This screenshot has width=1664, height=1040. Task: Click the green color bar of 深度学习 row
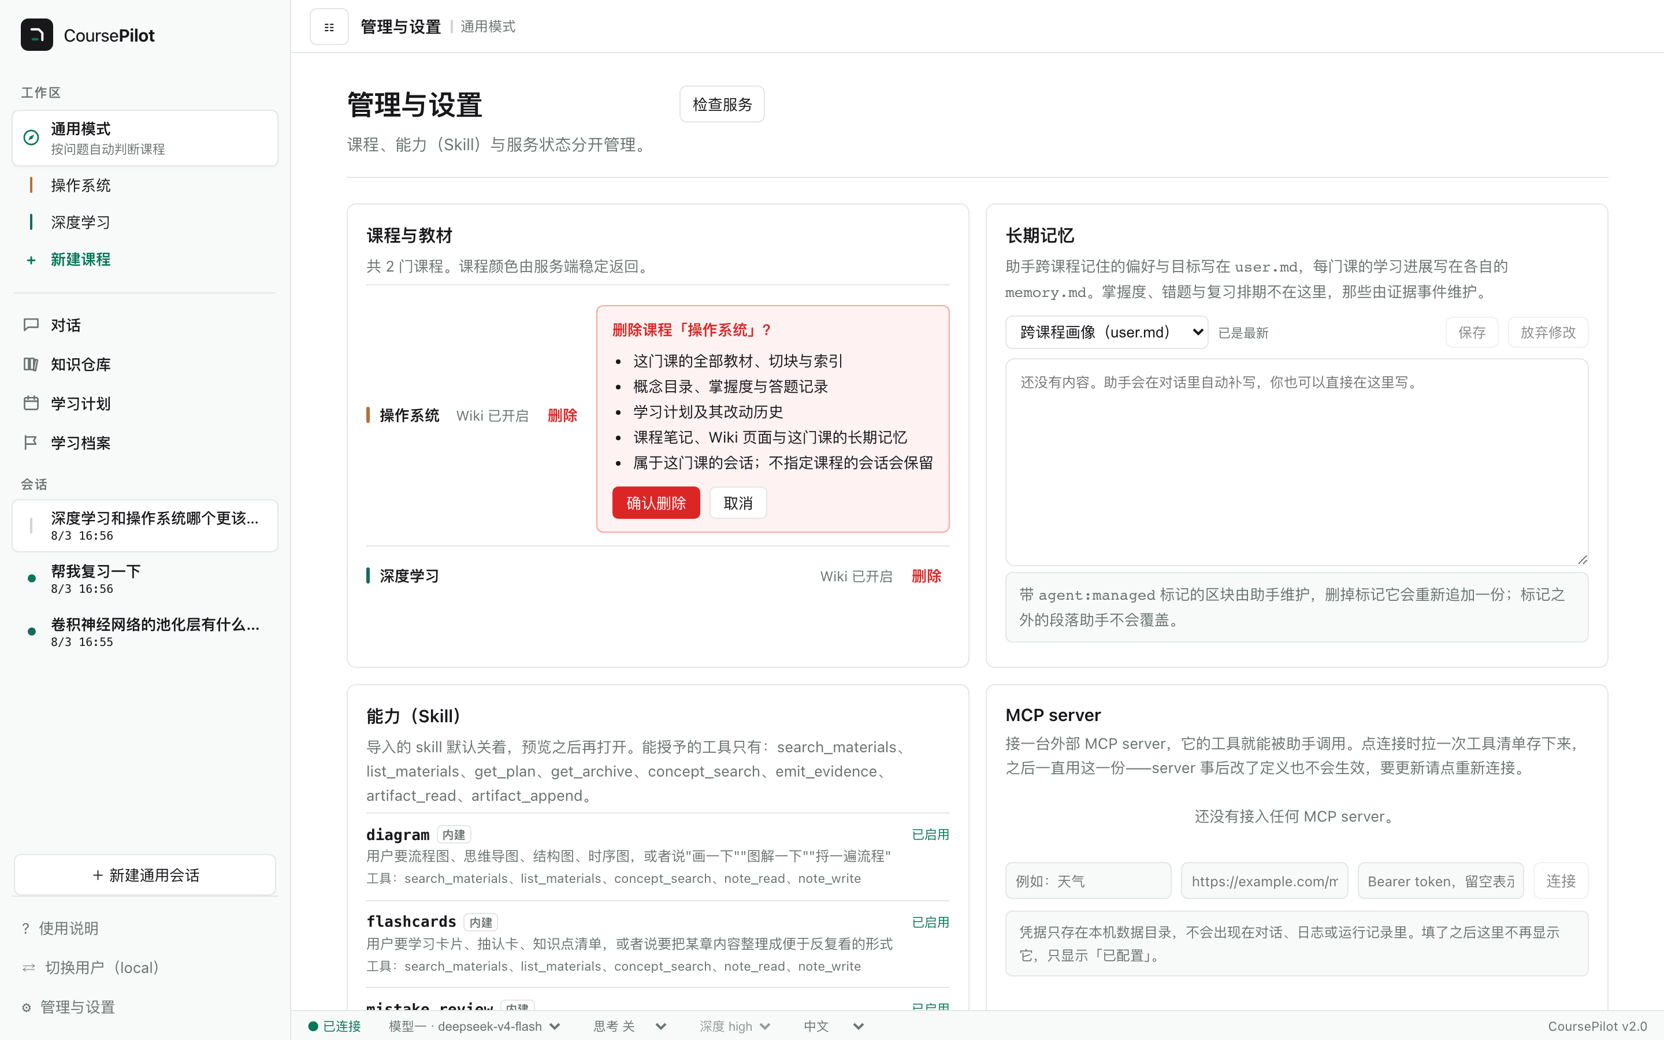(369, 575)
